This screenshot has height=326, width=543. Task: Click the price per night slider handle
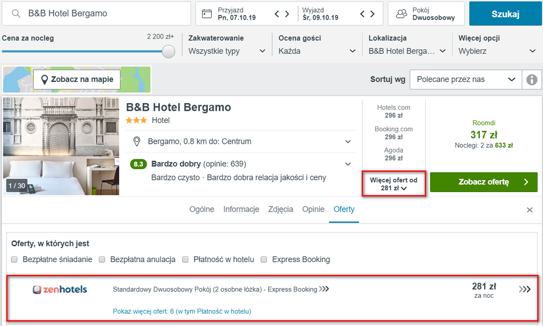[168, 52]
